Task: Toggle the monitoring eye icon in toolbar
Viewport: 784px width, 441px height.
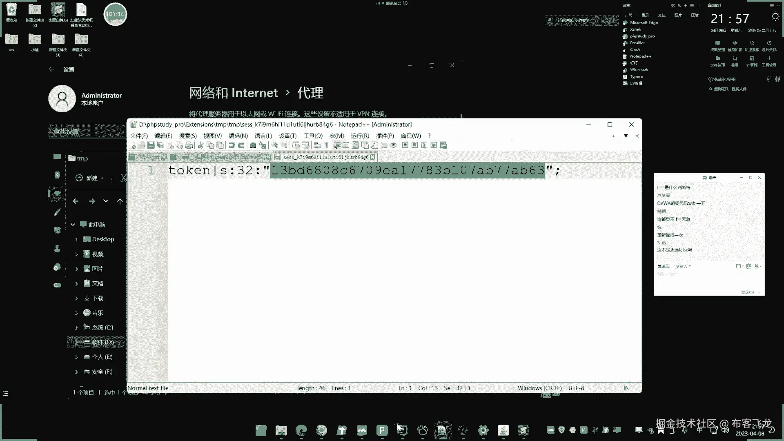Action: click(x=394, y=145)
